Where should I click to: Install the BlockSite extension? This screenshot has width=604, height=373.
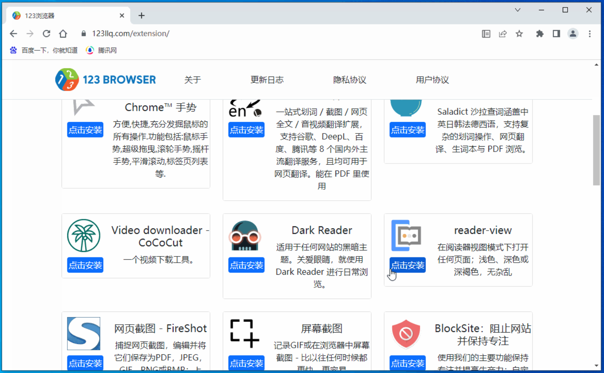click(407, 363)
